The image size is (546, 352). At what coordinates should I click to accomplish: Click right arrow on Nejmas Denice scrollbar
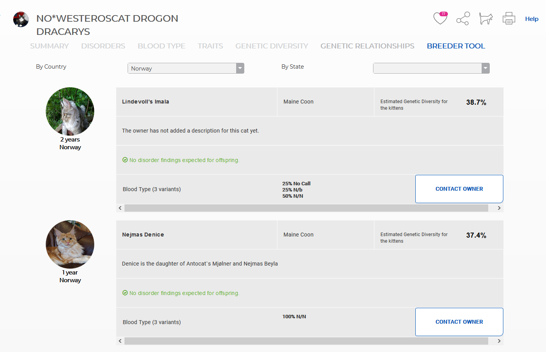(x=499, y=341)
